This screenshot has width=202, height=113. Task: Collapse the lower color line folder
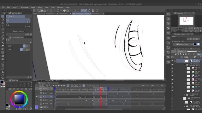(184, 106)
